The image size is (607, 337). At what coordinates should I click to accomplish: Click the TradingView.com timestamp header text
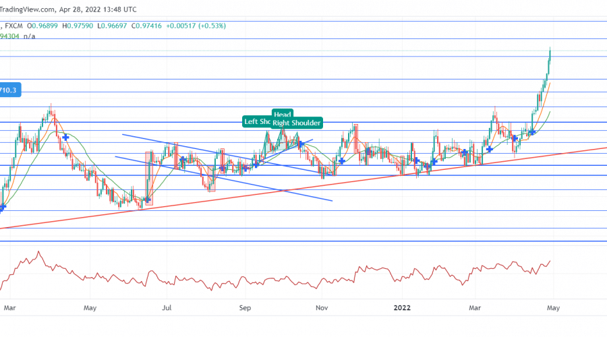pos(67,9)
